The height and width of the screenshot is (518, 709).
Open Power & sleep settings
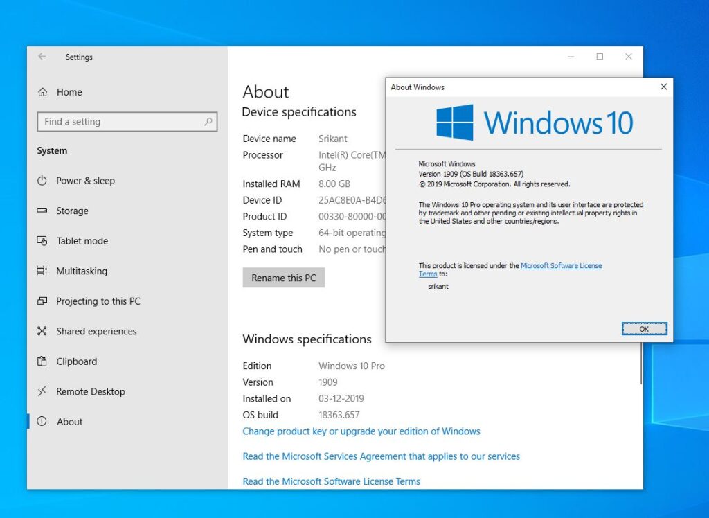[85, 181]
